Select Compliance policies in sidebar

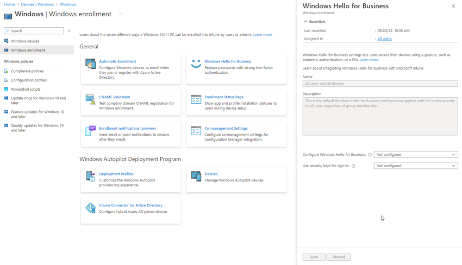point(27,71)
